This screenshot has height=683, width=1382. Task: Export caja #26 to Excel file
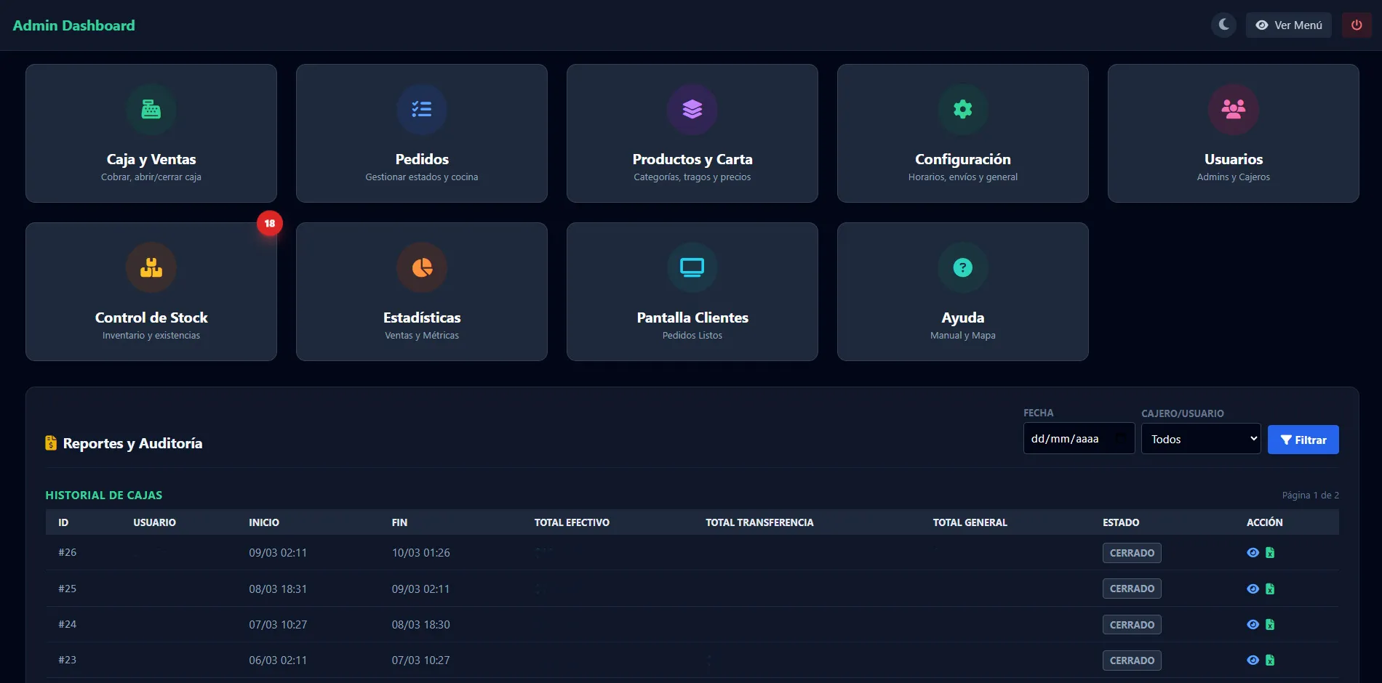click(1270, 553)
